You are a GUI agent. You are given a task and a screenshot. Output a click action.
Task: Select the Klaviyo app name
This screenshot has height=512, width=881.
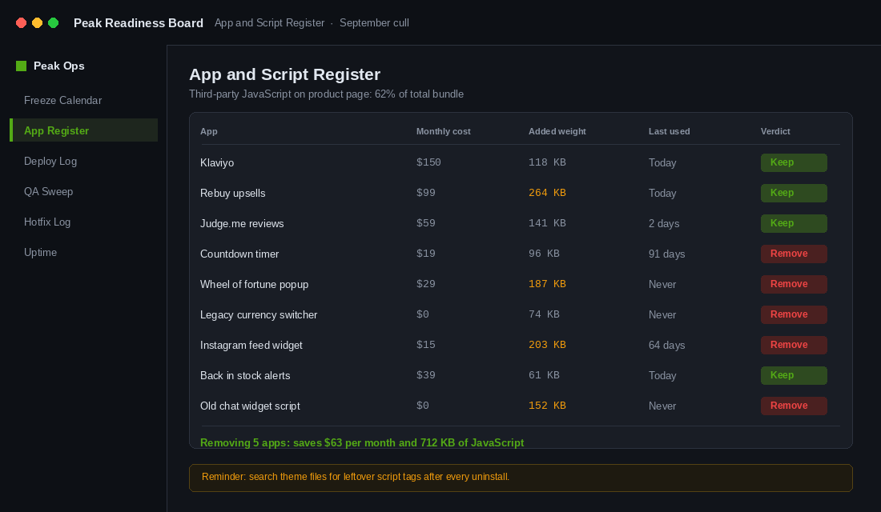tap(217, 163)
